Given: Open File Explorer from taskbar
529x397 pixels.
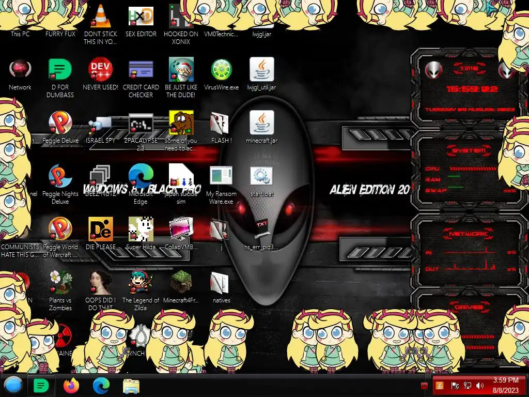Looking at the screenshot, I should click(x=131, y=386).
